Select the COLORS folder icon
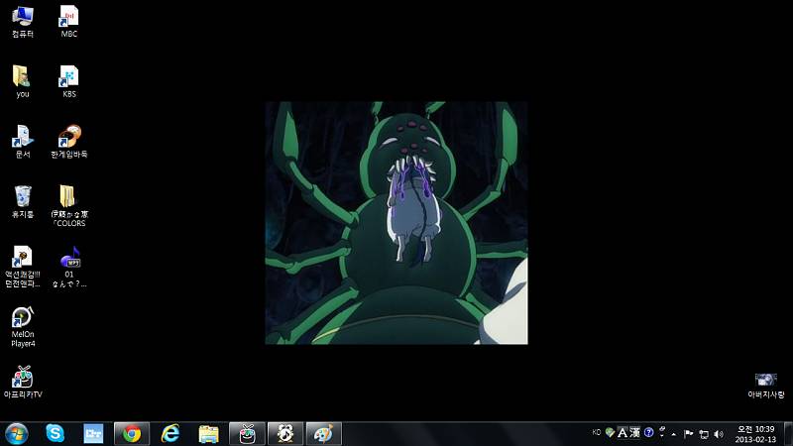Viewport: 793px width, 446px height. click(x=68, y=196)
